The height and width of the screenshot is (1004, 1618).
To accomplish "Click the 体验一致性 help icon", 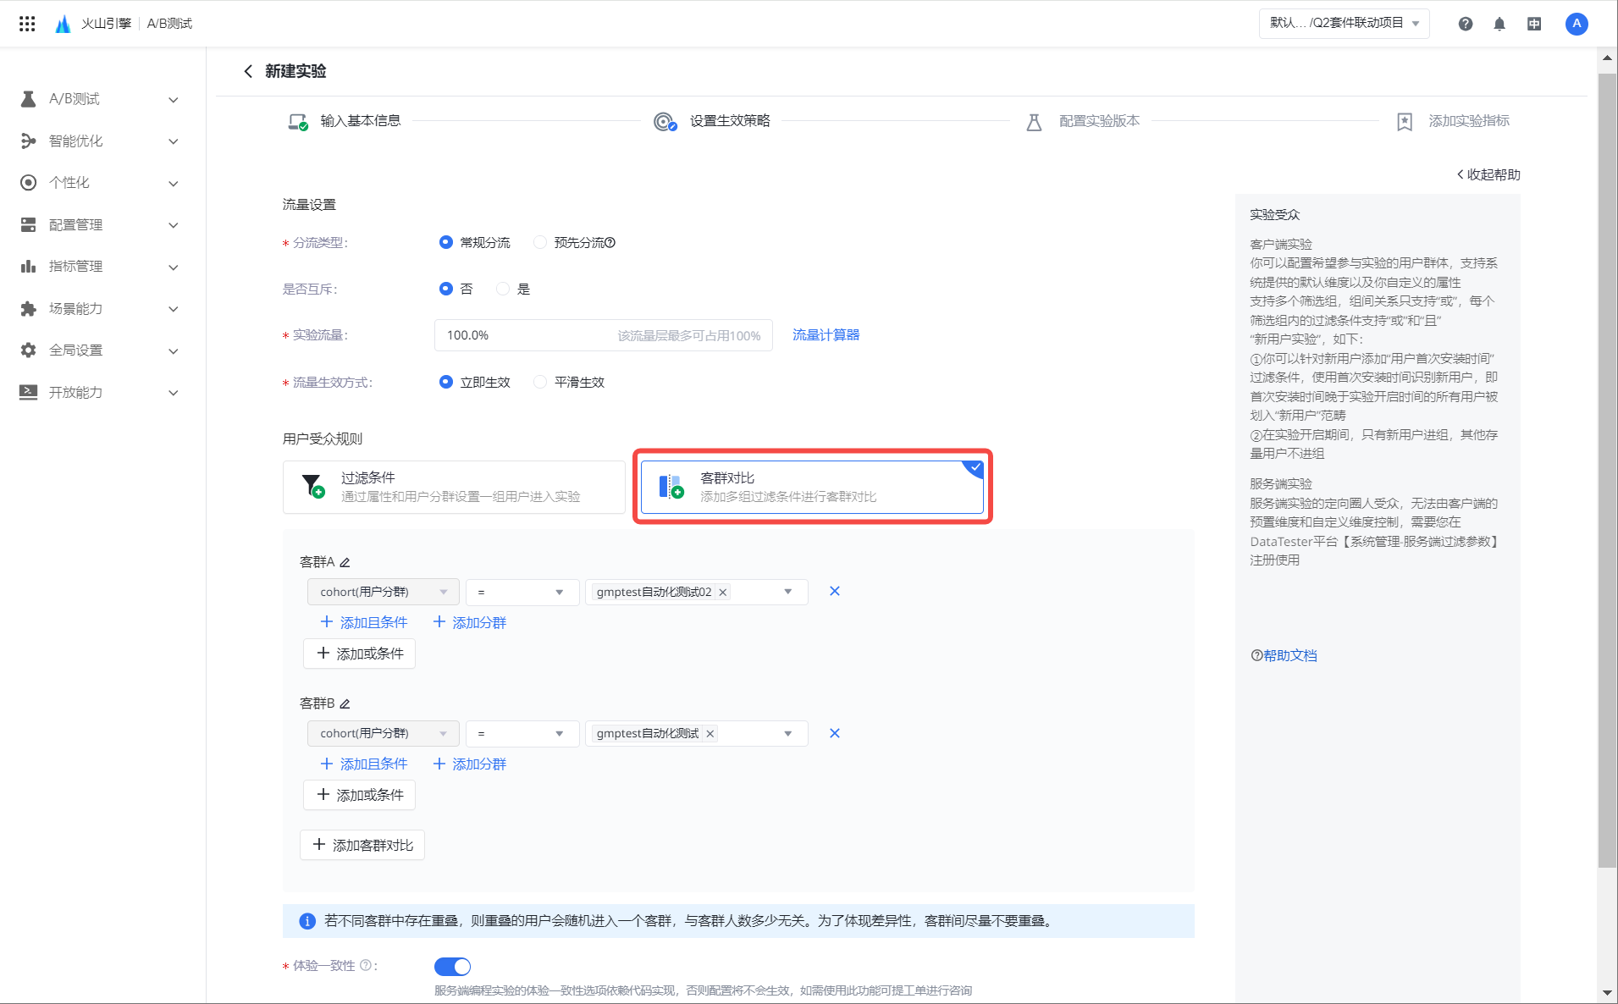I will click(x=366, y=965).
